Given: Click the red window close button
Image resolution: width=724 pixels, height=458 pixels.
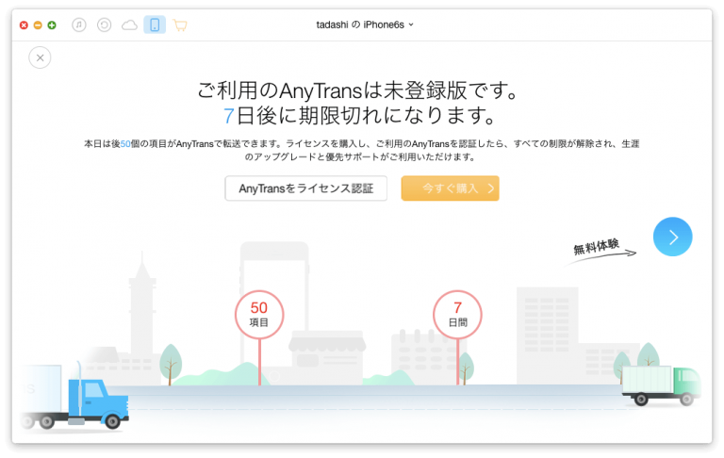Looking at the screenshot, I should click(x=24, y=25).
